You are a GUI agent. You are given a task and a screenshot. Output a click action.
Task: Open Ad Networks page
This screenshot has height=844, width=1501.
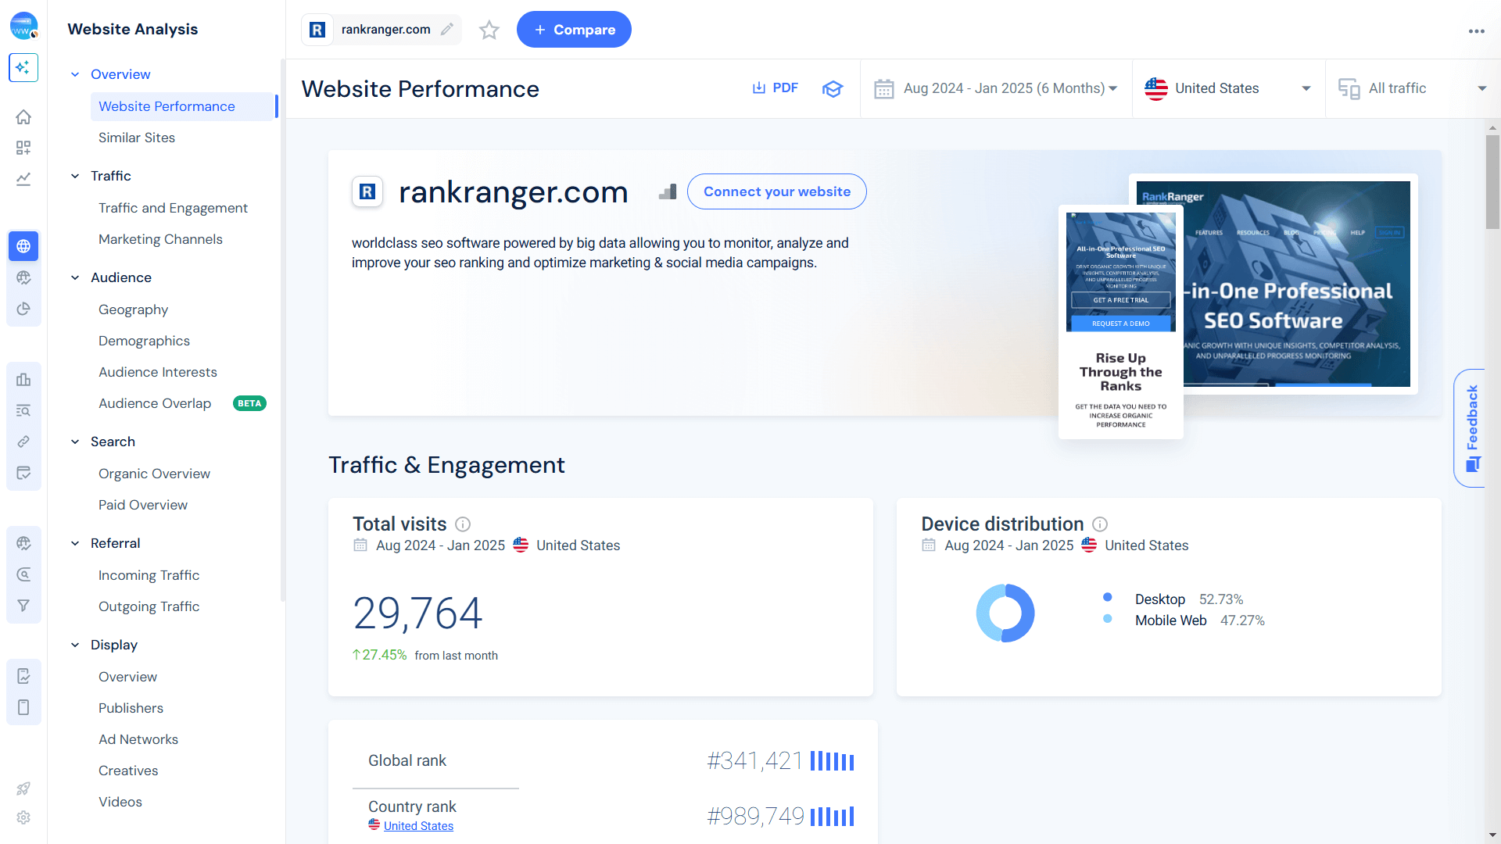pyautogui.click(x=138, y=739)
